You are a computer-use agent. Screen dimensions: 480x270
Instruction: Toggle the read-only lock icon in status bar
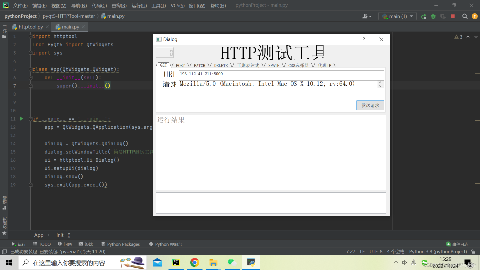473,251
